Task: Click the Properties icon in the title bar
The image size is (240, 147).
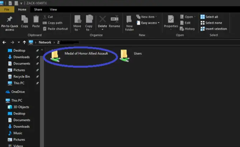Action: [10, 3]
